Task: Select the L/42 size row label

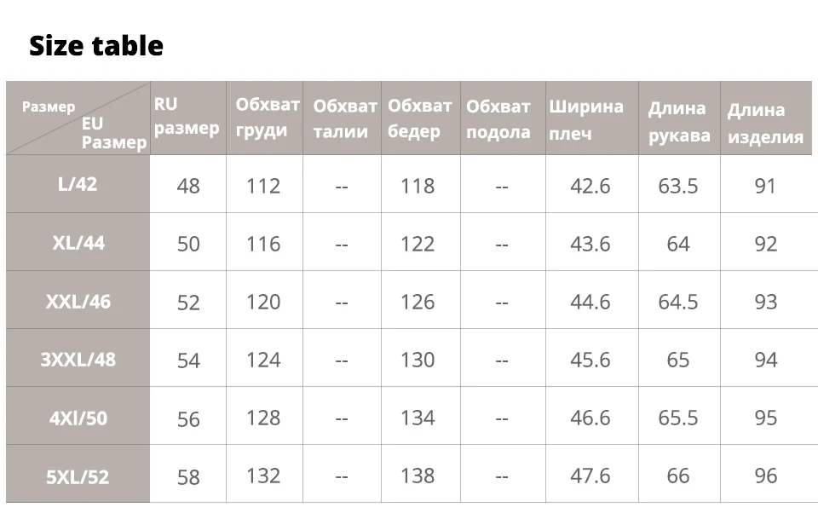Action: click(x=78, y=184)
